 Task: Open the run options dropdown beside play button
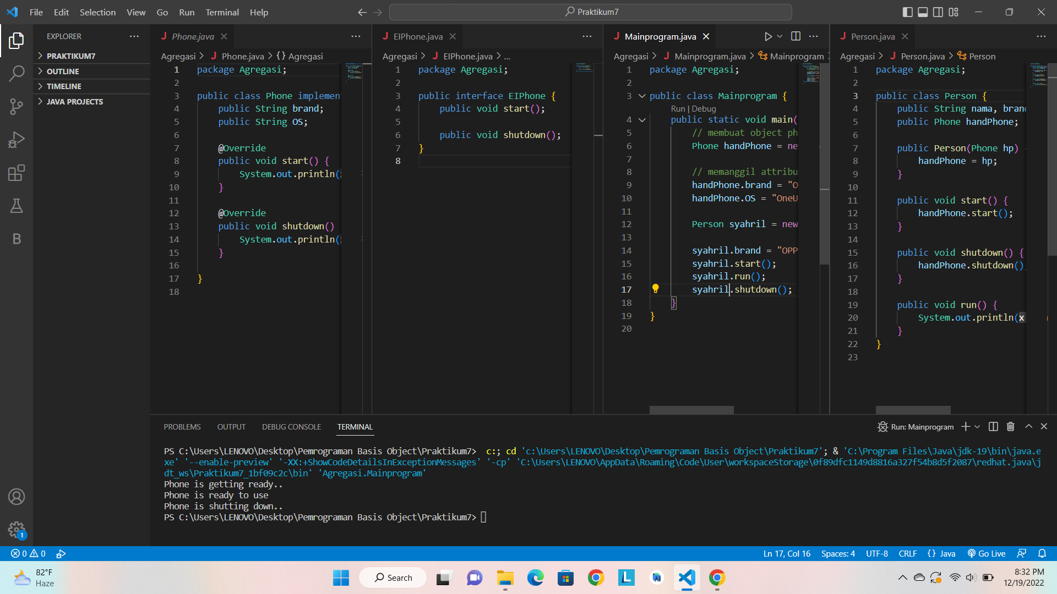pyautogui.click(x=778, y=36)
